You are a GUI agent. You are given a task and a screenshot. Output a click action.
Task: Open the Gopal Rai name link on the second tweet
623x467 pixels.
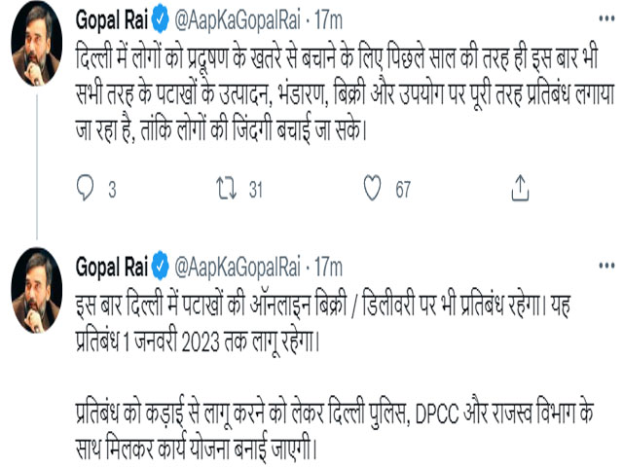[113, 266]
